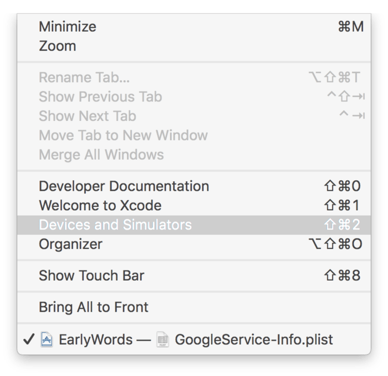388x376 pixels.
Task: Click Show Previous Tab
Action: [x=100, y=96]
